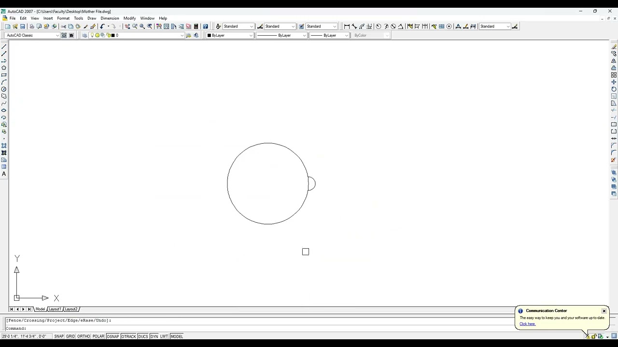Select the Polygon draw tool
Image resolution: width=618 pixels, height=347 pixels.
[4, 68]
